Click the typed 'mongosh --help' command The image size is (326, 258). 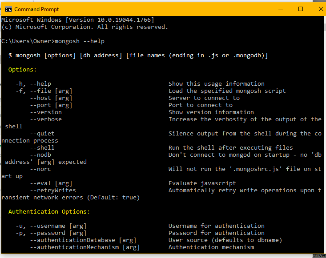[x=79, y=41]
